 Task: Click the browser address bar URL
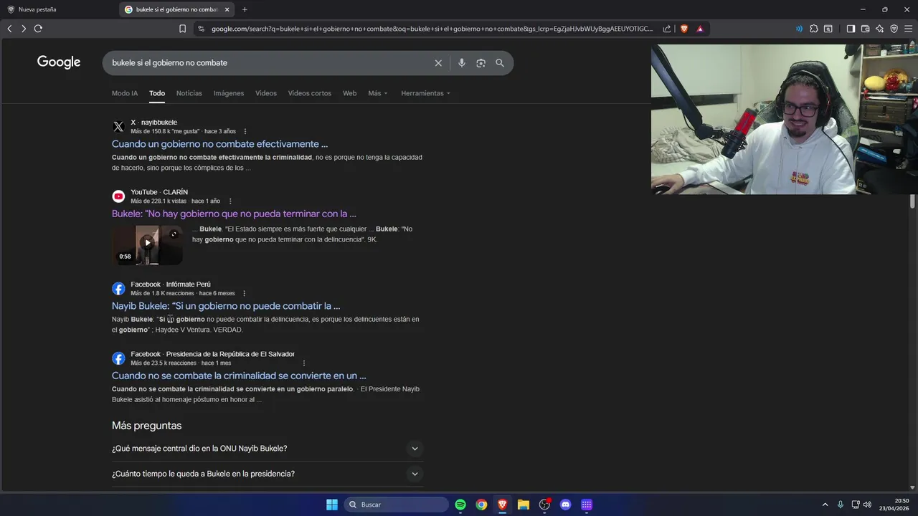[x=432, y=29]
